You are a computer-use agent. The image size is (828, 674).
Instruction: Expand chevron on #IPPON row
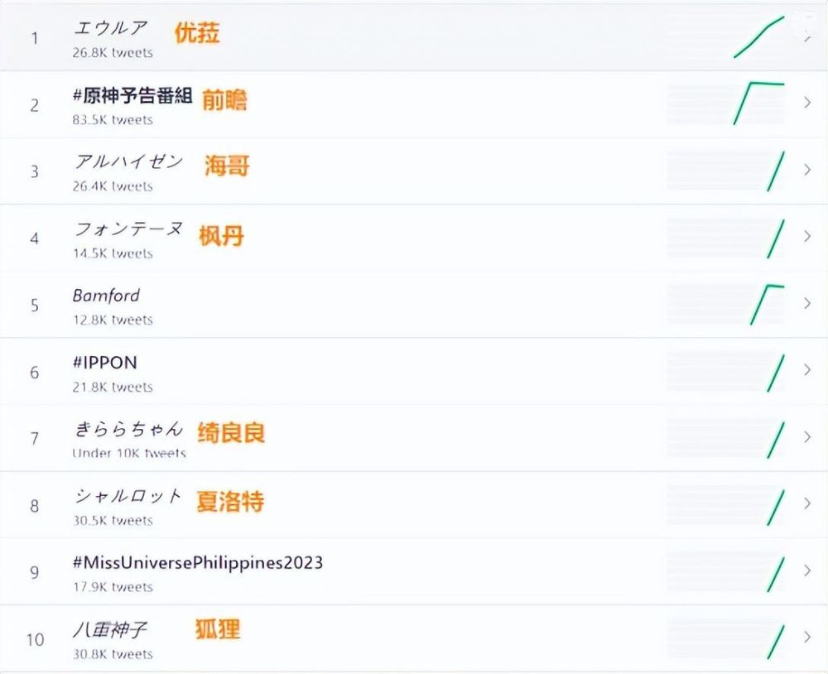click(807, 370)
